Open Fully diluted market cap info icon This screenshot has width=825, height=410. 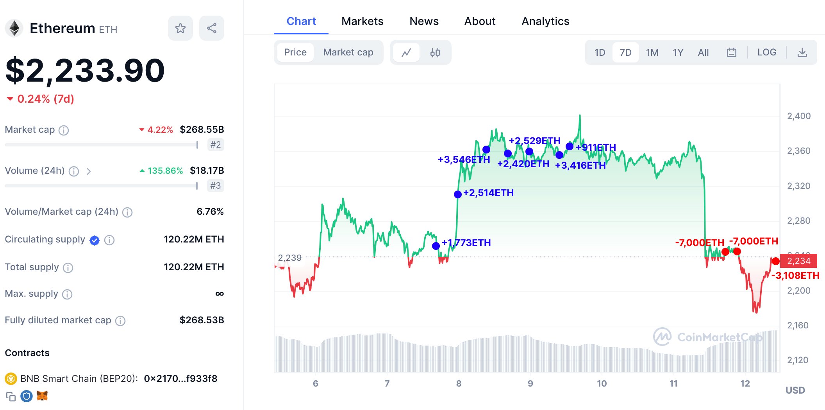tap(120, 321)
